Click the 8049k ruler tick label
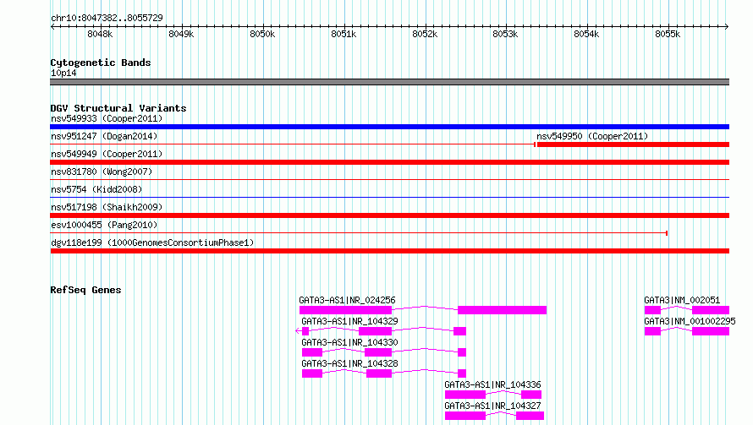753x425 pixels. click(x=181, y=34)
